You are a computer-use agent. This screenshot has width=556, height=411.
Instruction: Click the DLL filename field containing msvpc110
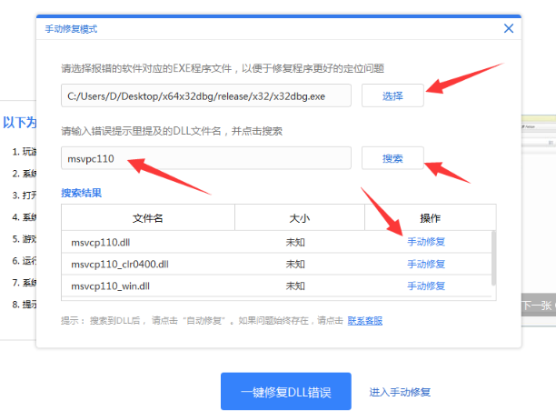[205, 158]
